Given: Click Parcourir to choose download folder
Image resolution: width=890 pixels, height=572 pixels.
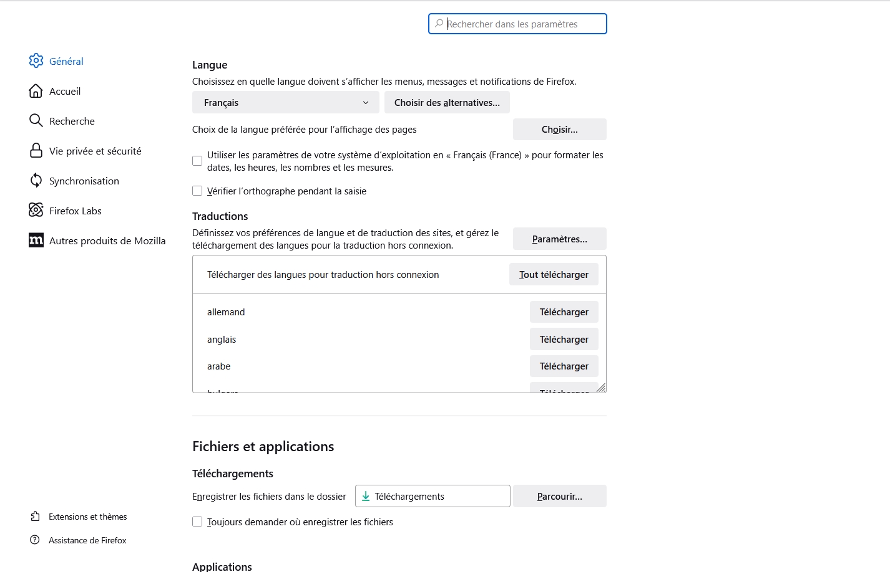Looking at the screenshot, I should tap(559, 497).
